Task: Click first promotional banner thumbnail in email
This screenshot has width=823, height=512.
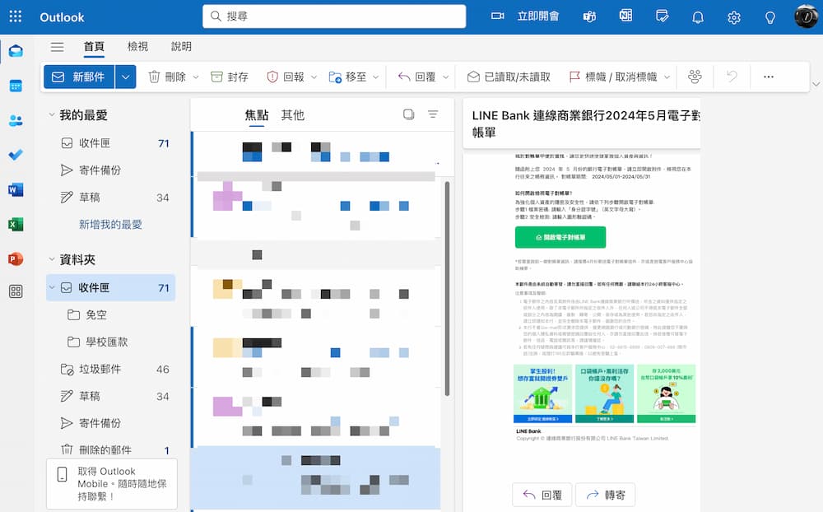Action: click(x=542, y=393)
